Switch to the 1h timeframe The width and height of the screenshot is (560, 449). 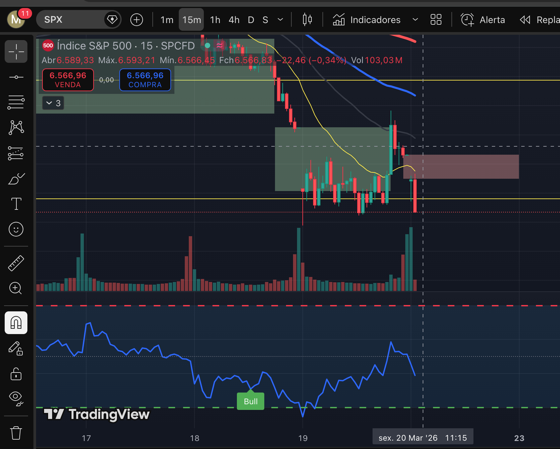point(215,20)
